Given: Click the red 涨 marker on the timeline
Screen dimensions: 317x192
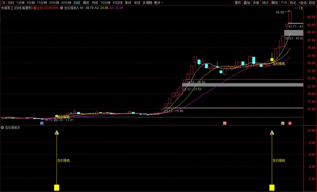Looking at the screenshot, I should tap(290, 123).
